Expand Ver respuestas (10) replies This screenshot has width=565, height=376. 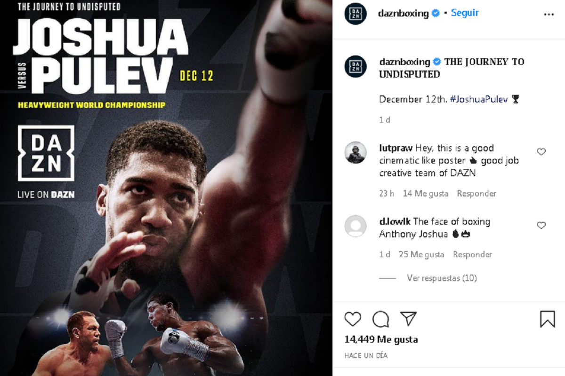(442, 278)
